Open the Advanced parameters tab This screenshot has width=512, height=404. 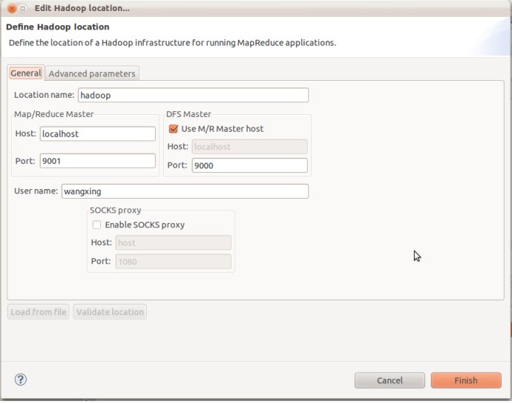pos(92,73)
